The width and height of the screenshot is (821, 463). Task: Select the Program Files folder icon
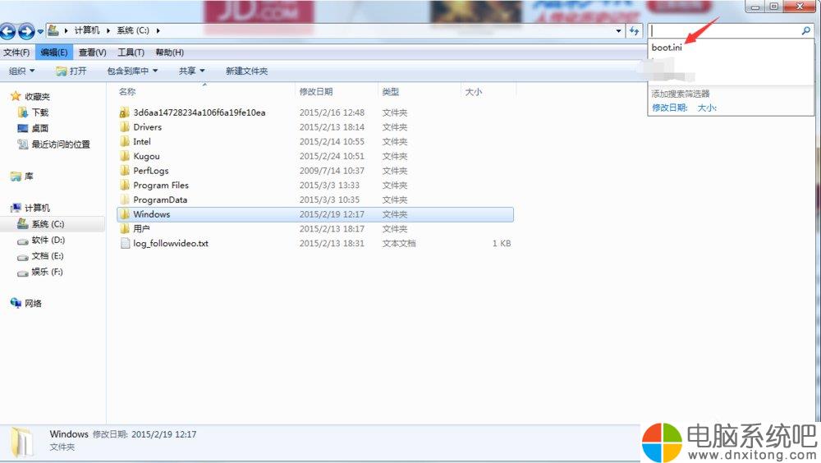(124, 185)
